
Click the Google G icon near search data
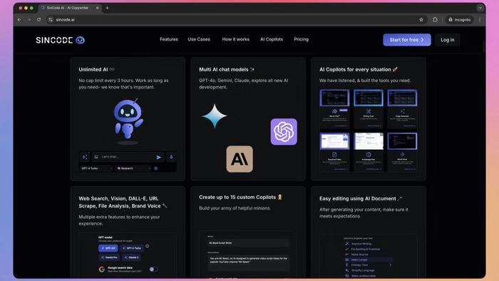[101, 269]
